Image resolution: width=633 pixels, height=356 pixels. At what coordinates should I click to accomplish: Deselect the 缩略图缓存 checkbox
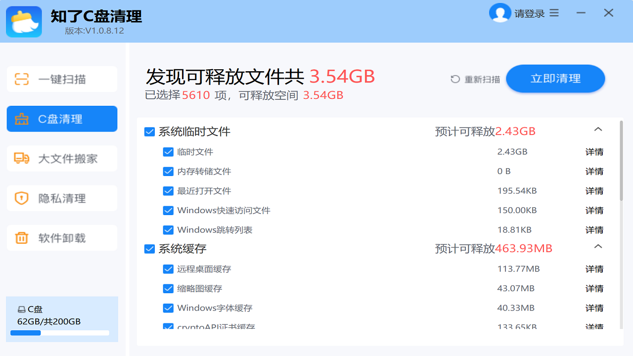[168, 288]
